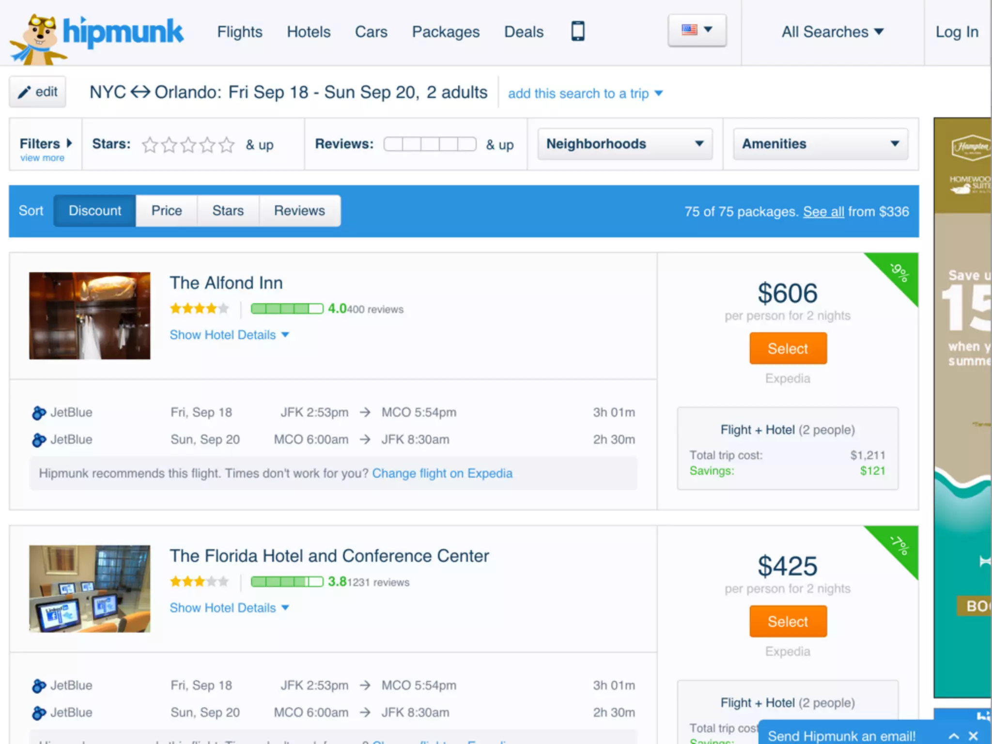Go to the Flights tab
Image resolution: width=992 pixels, height=744 pixels.
239,32
